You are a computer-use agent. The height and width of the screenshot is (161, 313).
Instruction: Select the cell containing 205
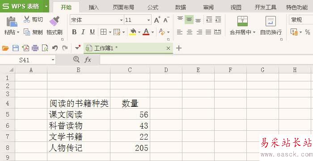click(130, 148)
